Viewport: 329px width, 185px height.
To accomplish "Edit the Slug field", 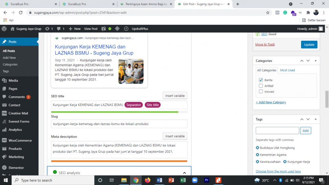I will [119, 124].
